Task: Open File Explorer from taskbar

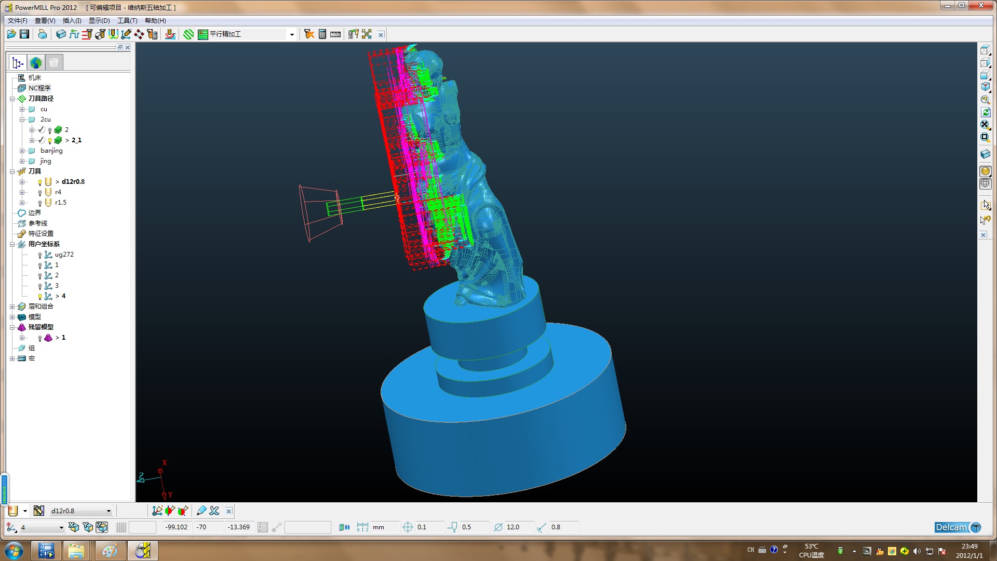Action: point(76,551)
